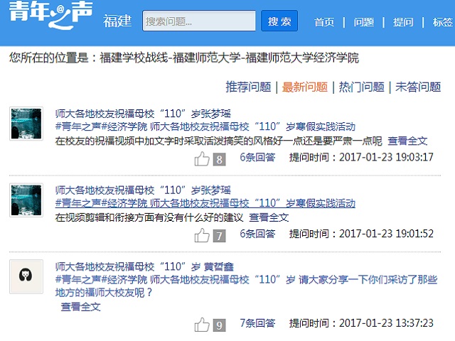Open 6条回答 for the 19:03:17 question
The height and width of the screenshot is (341, 455).
pos(257,158)
